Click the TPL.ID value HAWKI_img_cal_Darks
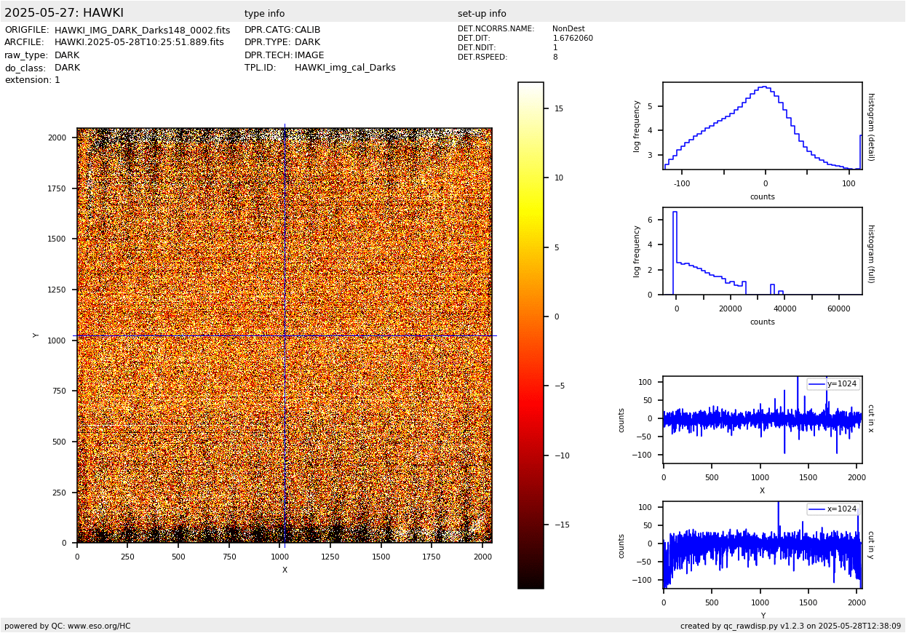 345,68
